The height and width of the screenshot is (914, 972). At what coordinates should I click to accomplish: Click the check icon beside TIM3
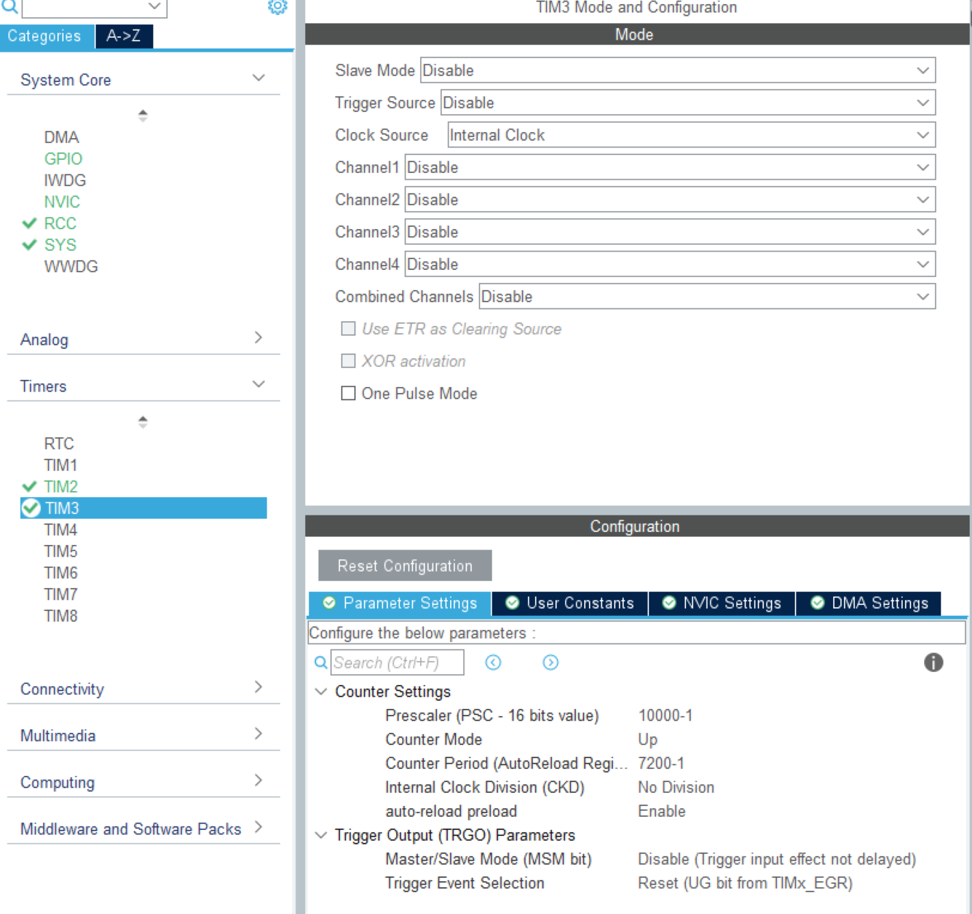(x=31, y=508)
